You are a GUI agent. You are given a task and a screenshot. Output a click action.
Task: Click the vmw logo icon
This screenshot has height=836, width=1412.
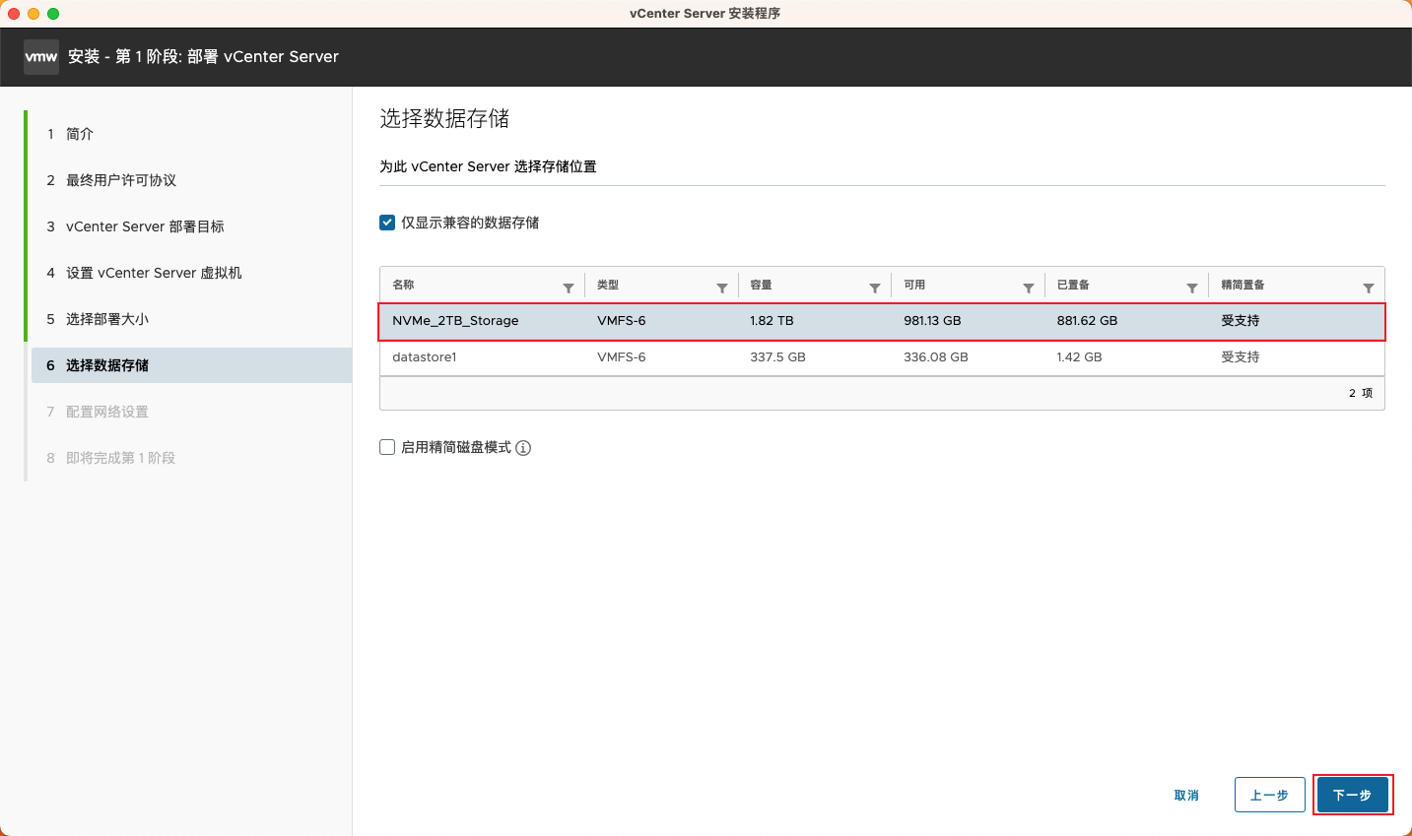(40, 57)
